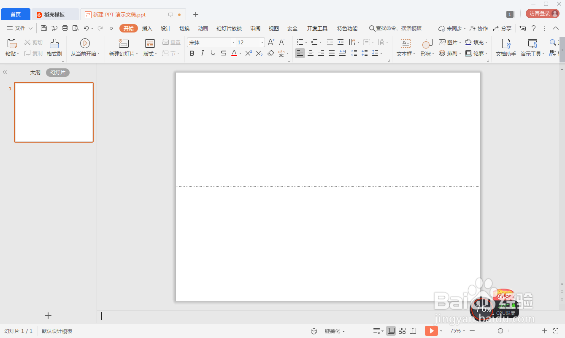Open Print Preview icon
Image resolution: width=565 pixels, height=338 pixels.
[76, 28]
